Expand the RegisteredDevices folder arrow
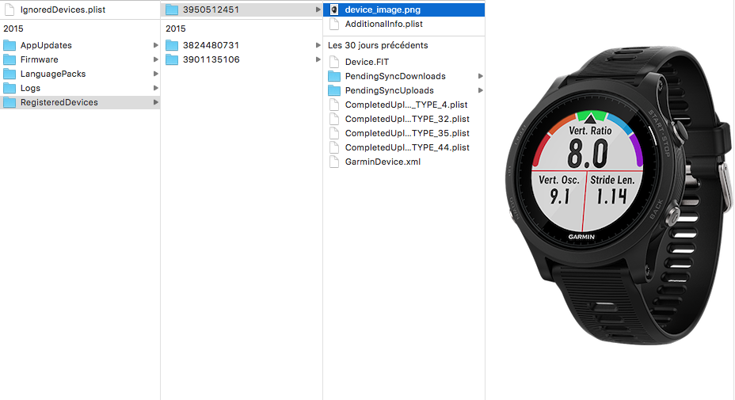Image resolution: width=735 pixels, height=400 pixels. pyautogui.click(x=155, y=102)
